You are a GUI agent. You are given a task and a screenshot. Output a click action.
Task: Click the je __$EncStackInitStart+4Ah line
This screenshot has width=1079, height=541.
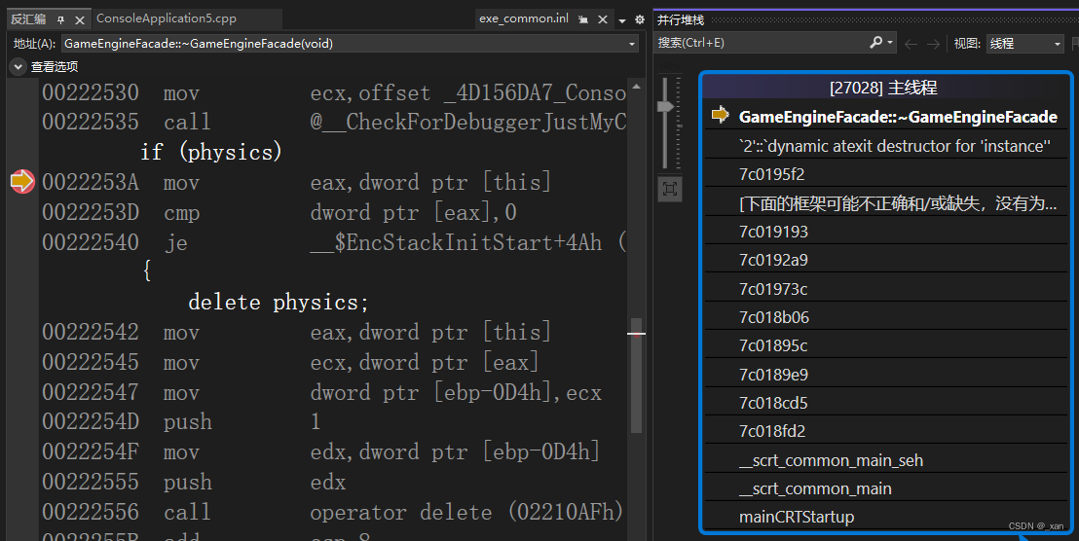coord(334,242)
